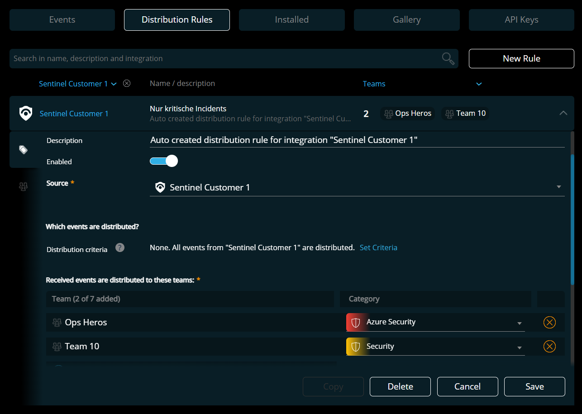Open the Gallery tab
This screenshot has height=414, width=582.
pos(407,20)
